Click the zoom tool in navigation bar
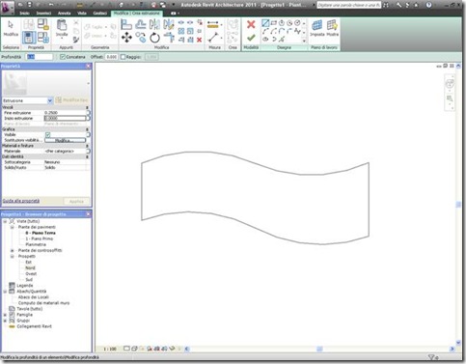Screen dimensions: 466x364 pos(450,98)
